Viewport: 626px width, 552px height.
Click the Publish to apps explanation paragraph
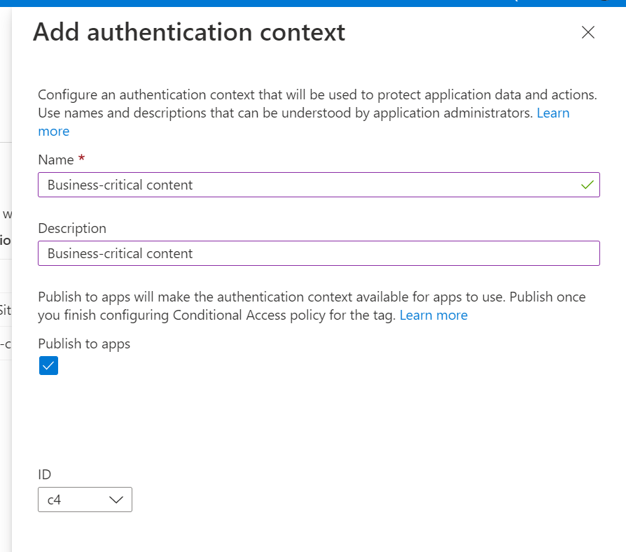280,306
